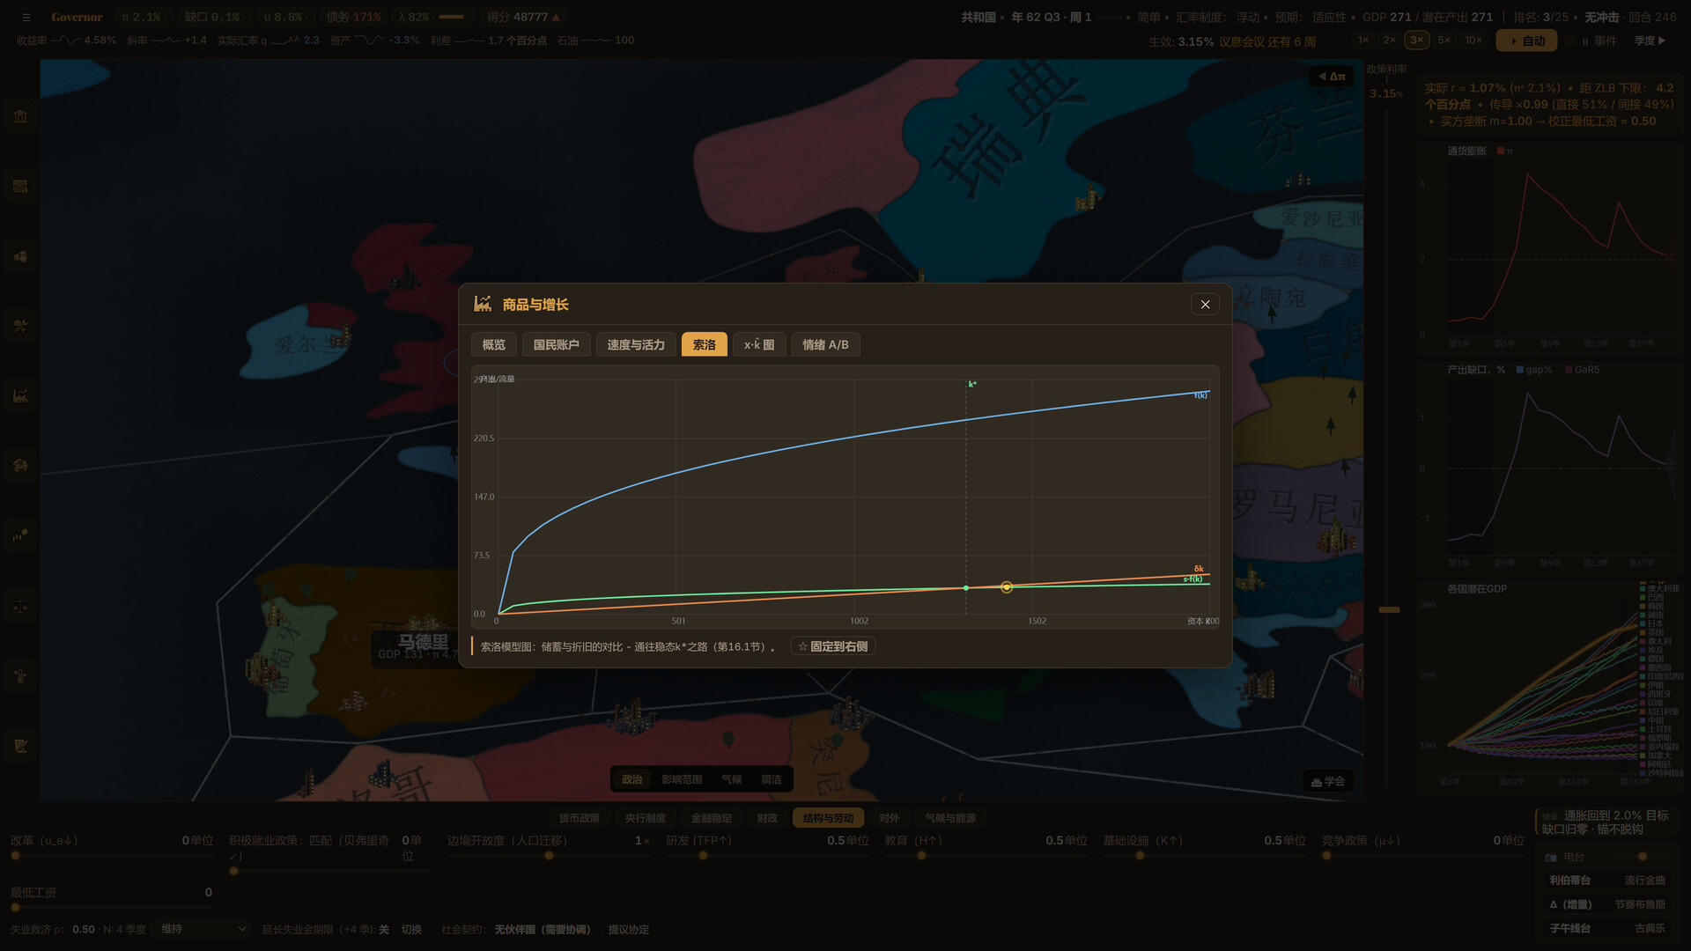Image resolution: width=1691 pixels, height=951 pixels.
Task: Set game speed to 10×
Action: pyautogui.click(x=1473, y=41)
